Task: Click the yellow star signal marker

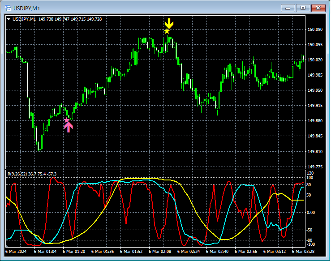Action: click(x=167, y=31)
